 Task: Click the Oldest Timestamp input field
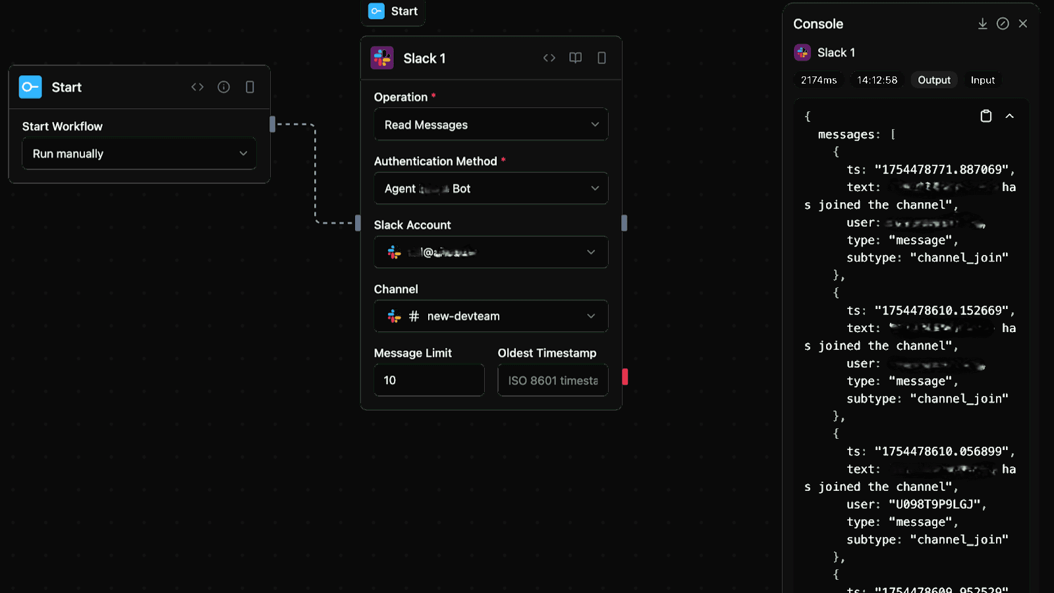click(x=552, y=380)
